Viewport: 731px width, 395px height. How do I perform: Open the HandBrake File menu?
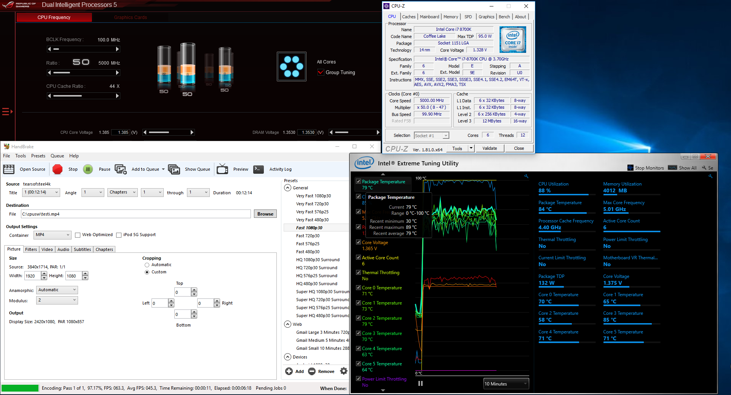(6, 156)
